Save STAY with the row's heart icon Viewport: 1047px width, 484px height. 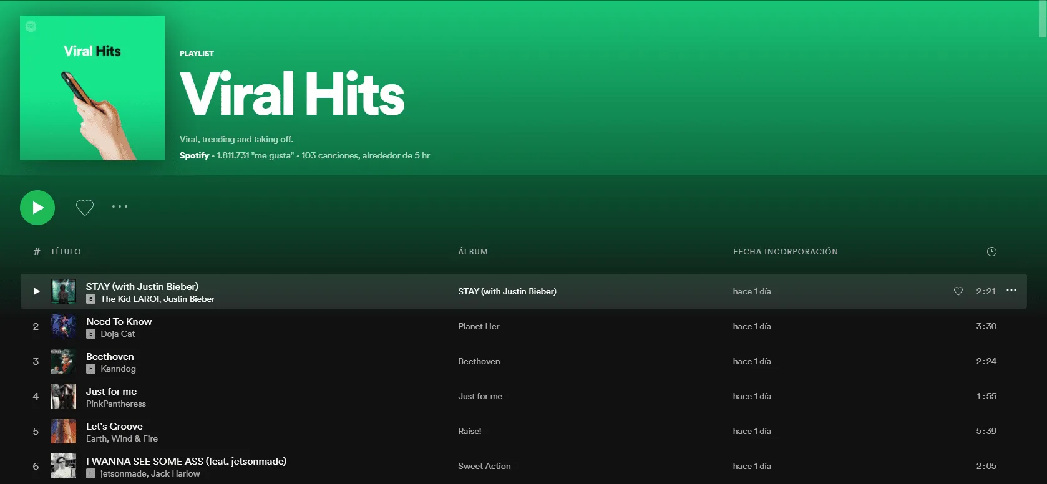point(958,291)
